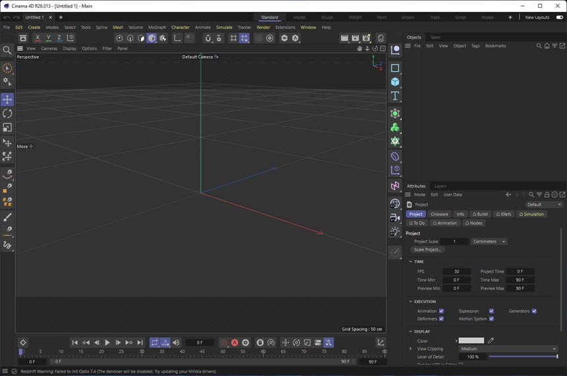Select the Move tool in left toolbar
The width and height of the screenshot is (567, 376).
[7, 99]
